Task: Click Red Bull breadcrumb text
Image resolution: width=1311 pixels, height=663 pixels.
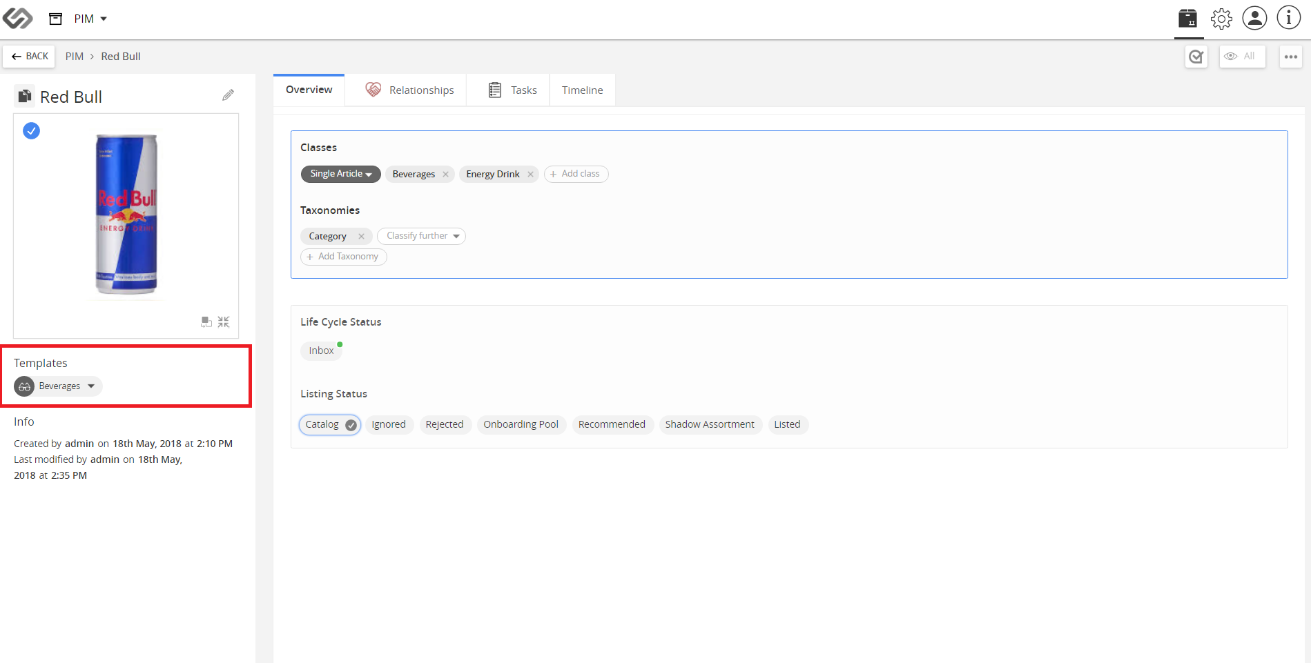Action: coord(121,57)
